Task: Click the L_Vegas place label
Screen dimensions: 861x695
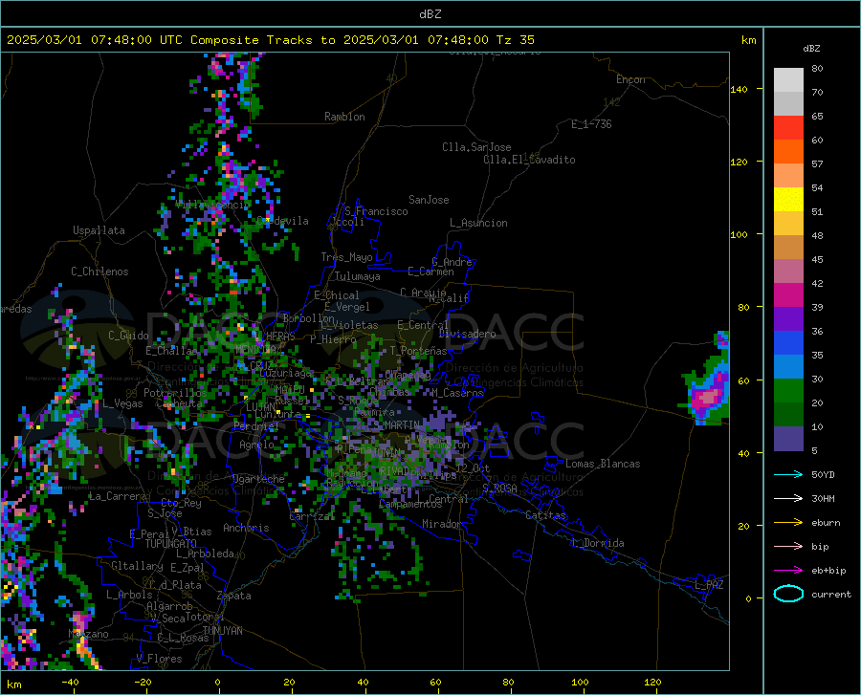Action: point(122,403)
